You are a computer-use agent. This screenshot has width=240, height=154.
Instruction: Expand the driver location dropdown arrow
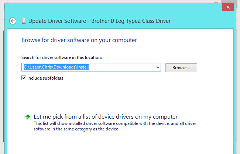(158, 67)
